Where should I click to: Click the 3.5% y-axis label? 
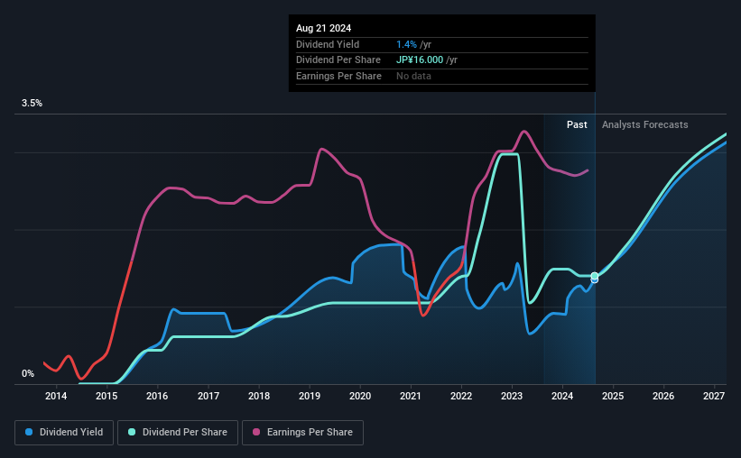tap(32, 103)
